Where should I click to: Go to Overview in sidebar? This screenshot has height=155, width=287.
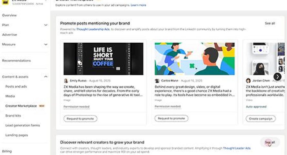pyautogui.click(x=9, y=15)
